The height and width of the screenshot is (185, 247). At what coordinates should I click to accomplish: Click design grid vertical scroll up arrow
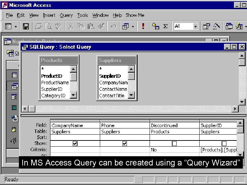[240, 123]
